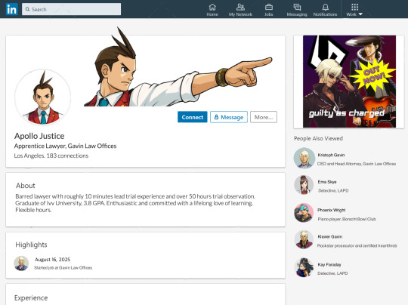Click Ema Skye's avatar

tap(304, 185)
